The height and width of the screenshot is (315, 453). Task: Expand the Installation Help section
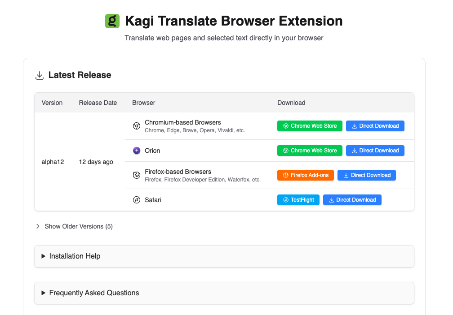[x=75, y=256]
